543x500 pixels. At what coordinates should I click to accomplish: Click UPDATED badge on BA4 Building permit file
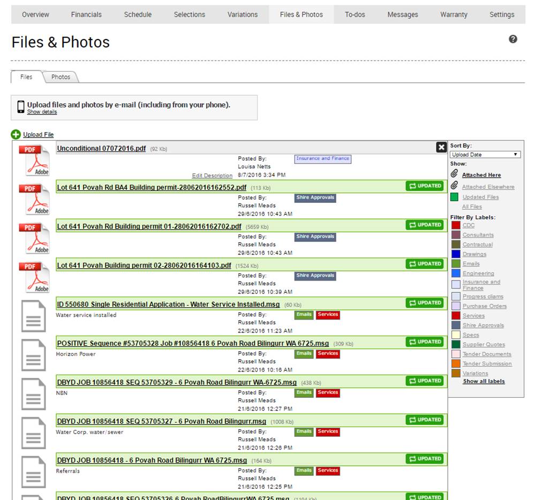pyautogui.click(x=425, y=186)
